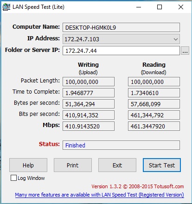
Task: Minimize the LAN Speed Test window
Action: (139, 7)
